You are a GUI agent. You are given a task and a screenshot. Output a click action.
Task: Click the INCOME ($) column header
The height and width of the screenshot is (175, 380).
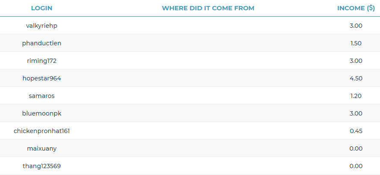pyautogui.click(x=356, y=8)
